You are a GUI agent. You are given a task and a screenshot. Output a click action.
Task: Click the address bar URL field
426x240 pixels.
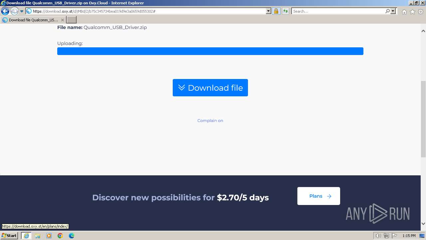[x=149, y=11]
